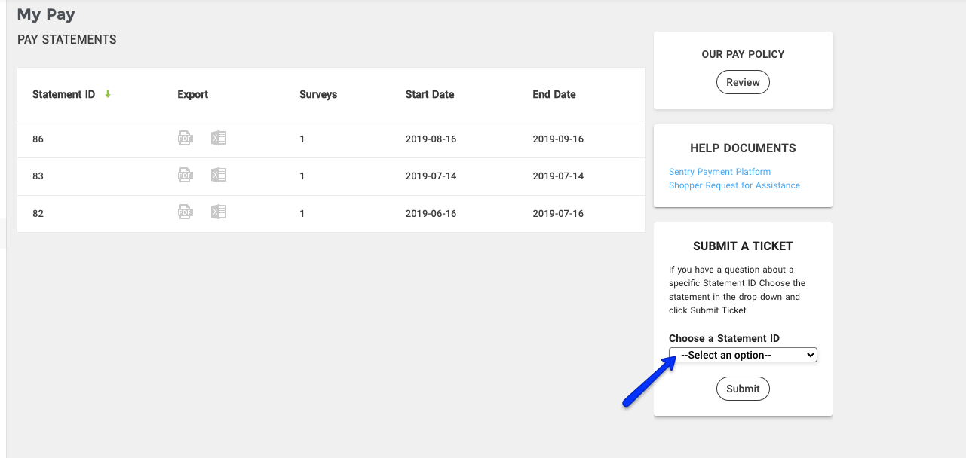Click the Surveys column header
Screen dimensions: 966x458
318,95
